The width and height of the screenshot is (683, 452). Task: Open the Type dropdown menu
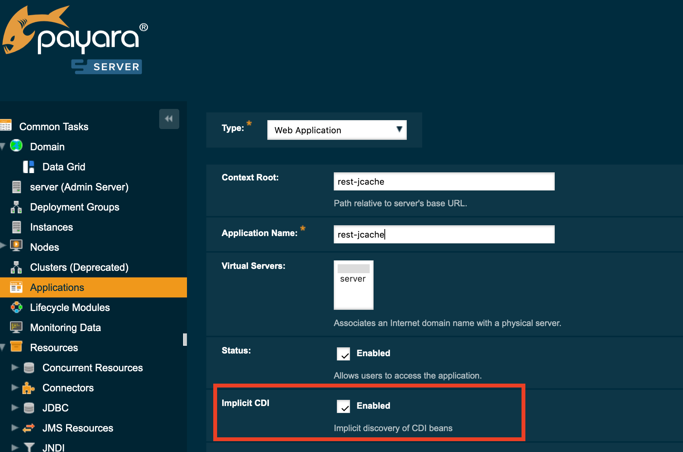336,130
